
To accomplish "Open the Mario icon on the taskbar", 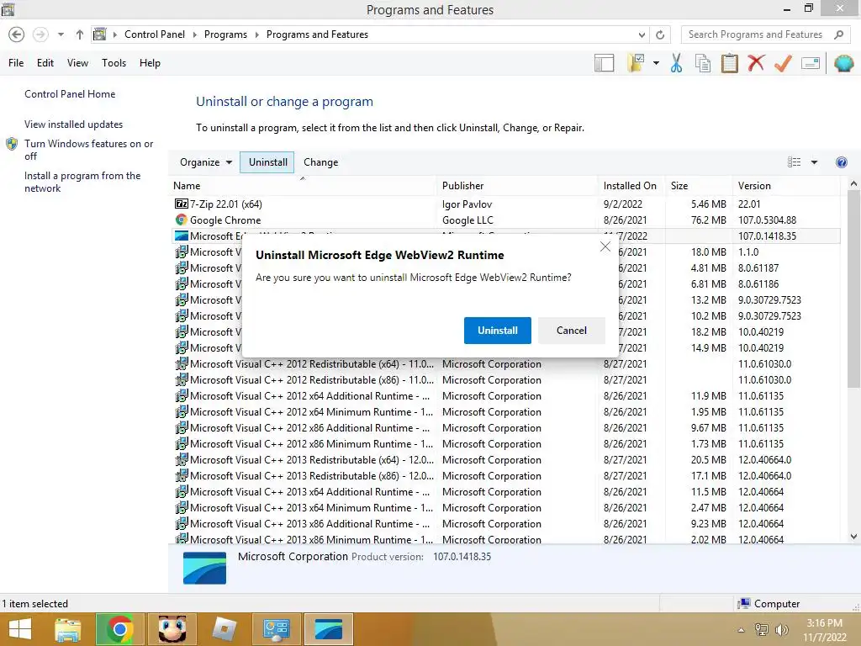I will 172,629.
